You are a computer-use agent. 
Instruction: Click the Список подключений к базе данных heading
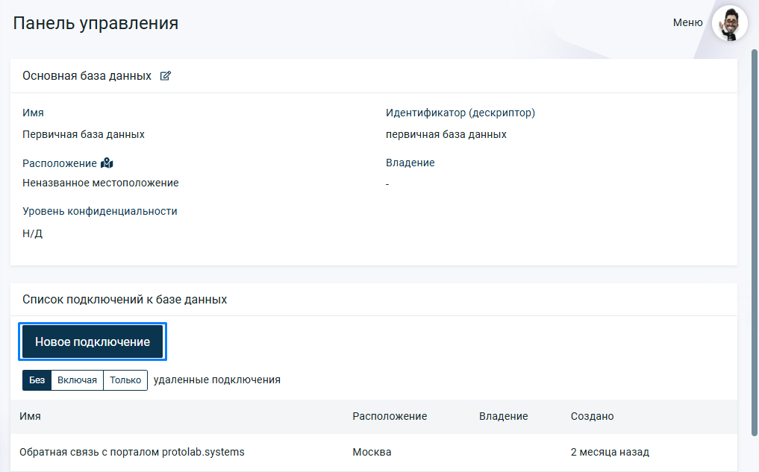(x=125, y=299)
